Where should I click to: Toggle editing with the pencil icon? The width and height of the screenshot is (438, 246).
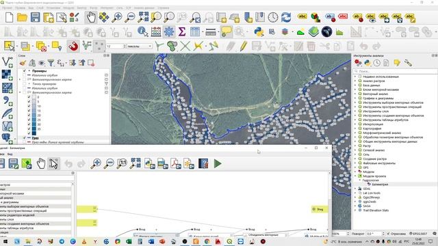point(244,46)
